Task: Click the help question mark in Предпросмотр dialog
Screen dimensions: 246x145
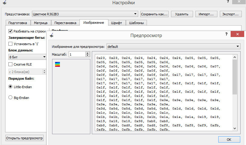Action: pos(226,34)
